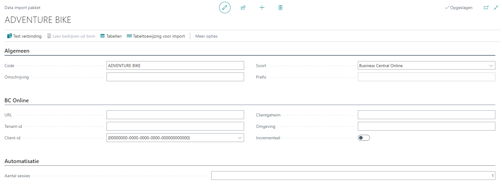Click the Automatisatie section heading

click(x=22, y=161)
